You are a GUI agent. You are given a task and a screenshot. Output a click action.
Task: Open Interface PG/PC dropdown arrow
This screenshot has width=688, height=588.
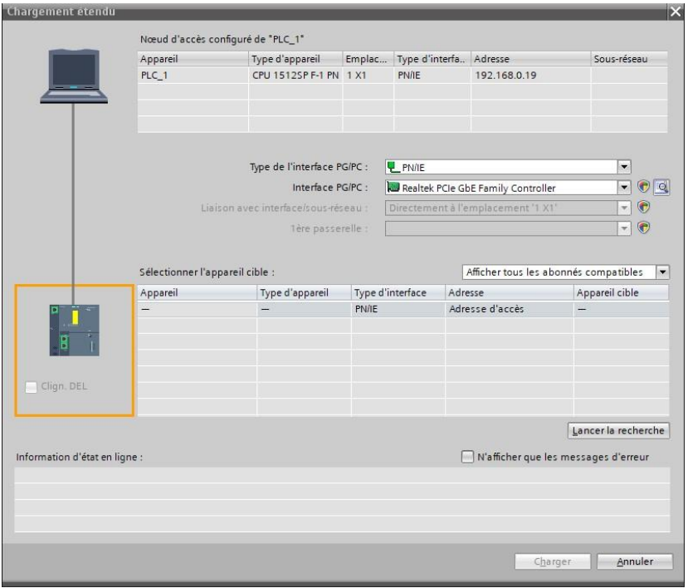tap(624, 188)
